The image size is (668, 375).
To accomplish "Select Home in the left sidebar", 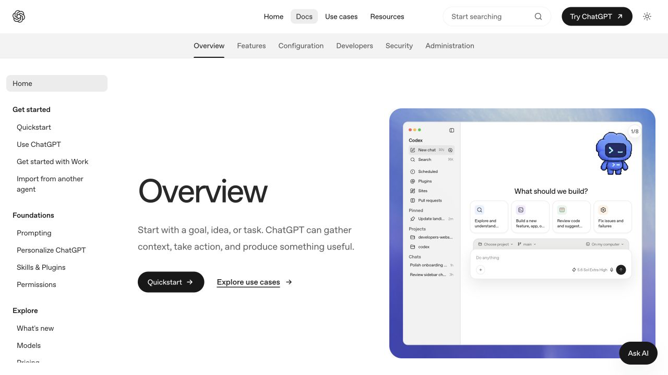I will click(57, 83).
